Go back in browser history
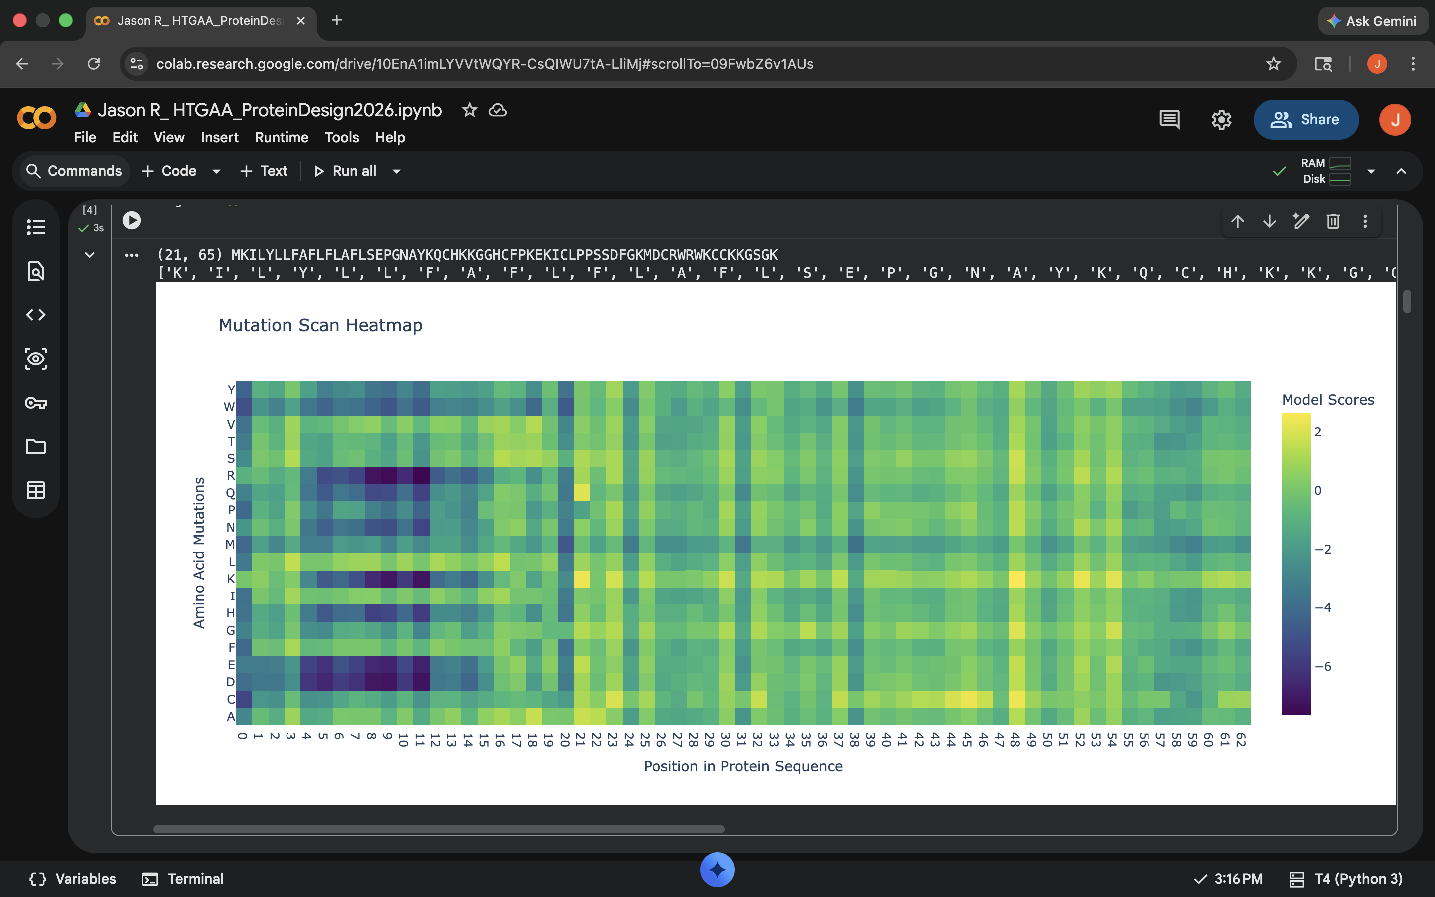This screenshot has height=897, width=1435. 22,63
